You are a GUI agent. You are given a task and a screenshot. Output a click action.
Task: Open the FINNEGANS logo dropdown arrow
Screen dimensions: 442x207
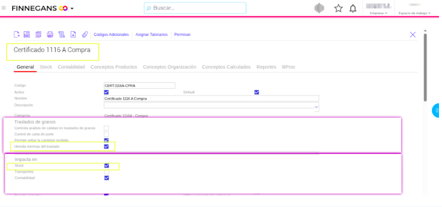pos(72,9)
